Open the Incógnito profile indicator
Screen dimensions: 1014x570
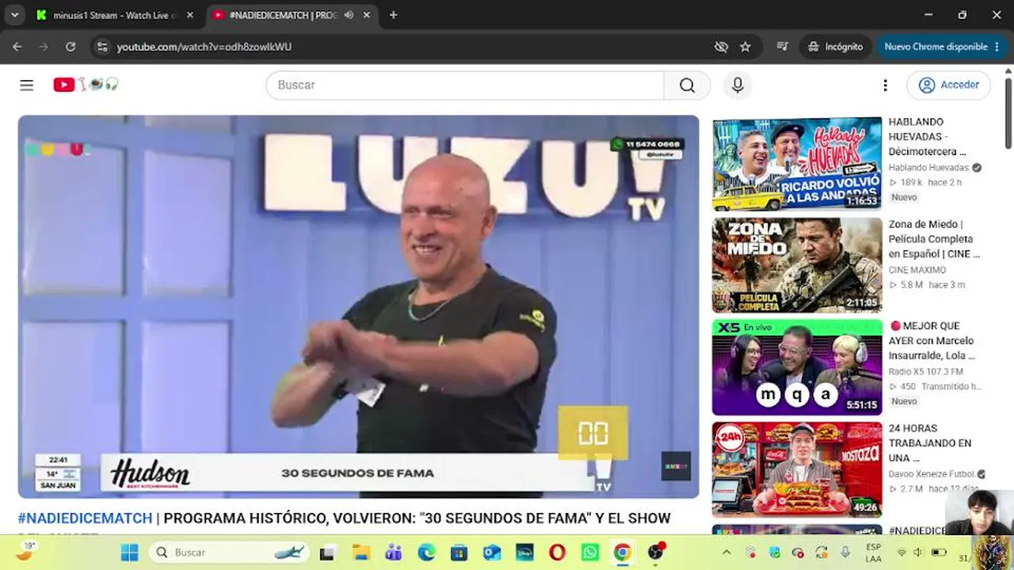(836, 47)
